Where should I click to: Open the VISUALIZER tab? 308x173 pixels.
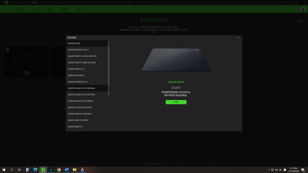105,3
